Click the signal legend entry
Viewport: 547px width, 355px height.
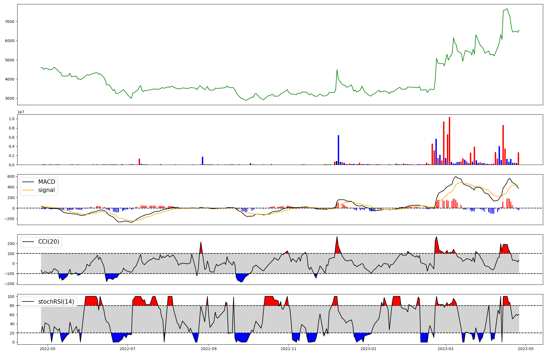click(46, 190)
